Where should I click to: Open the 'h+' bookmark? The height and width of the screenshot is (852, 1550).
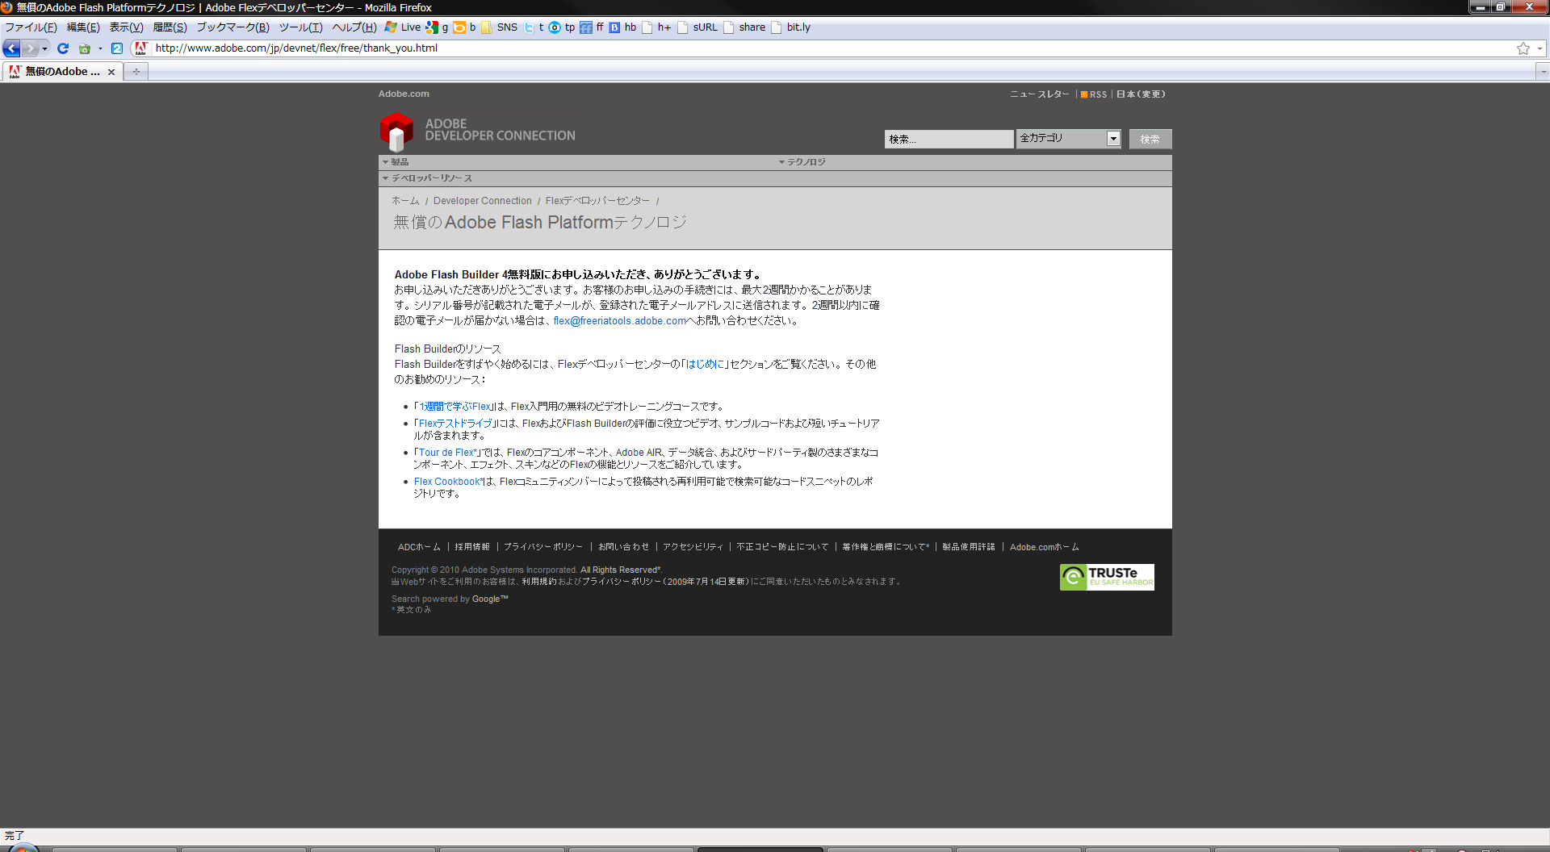tap(656, 27)
